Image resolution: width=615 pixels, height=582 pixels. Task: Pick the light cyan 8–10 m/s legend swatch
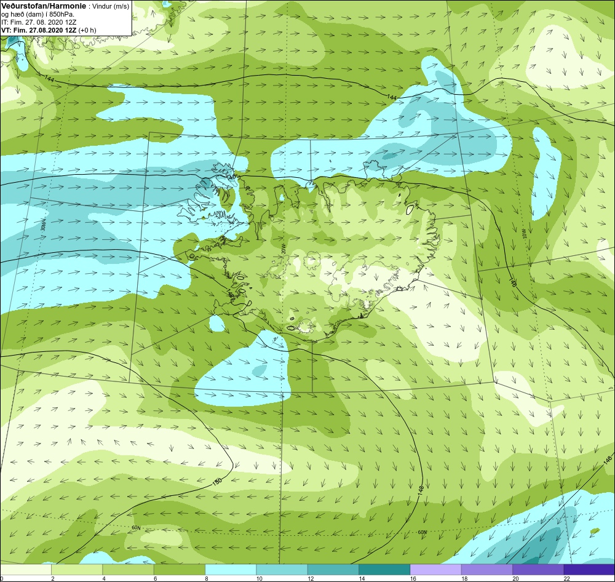tap(231, 570)
